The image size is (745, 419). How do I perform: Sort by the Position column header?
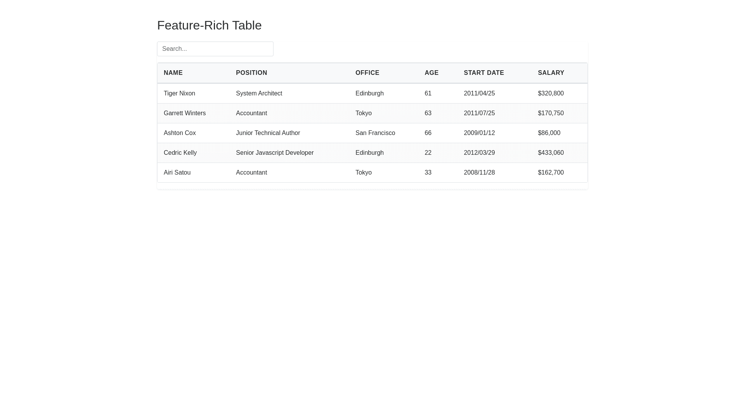251,73
